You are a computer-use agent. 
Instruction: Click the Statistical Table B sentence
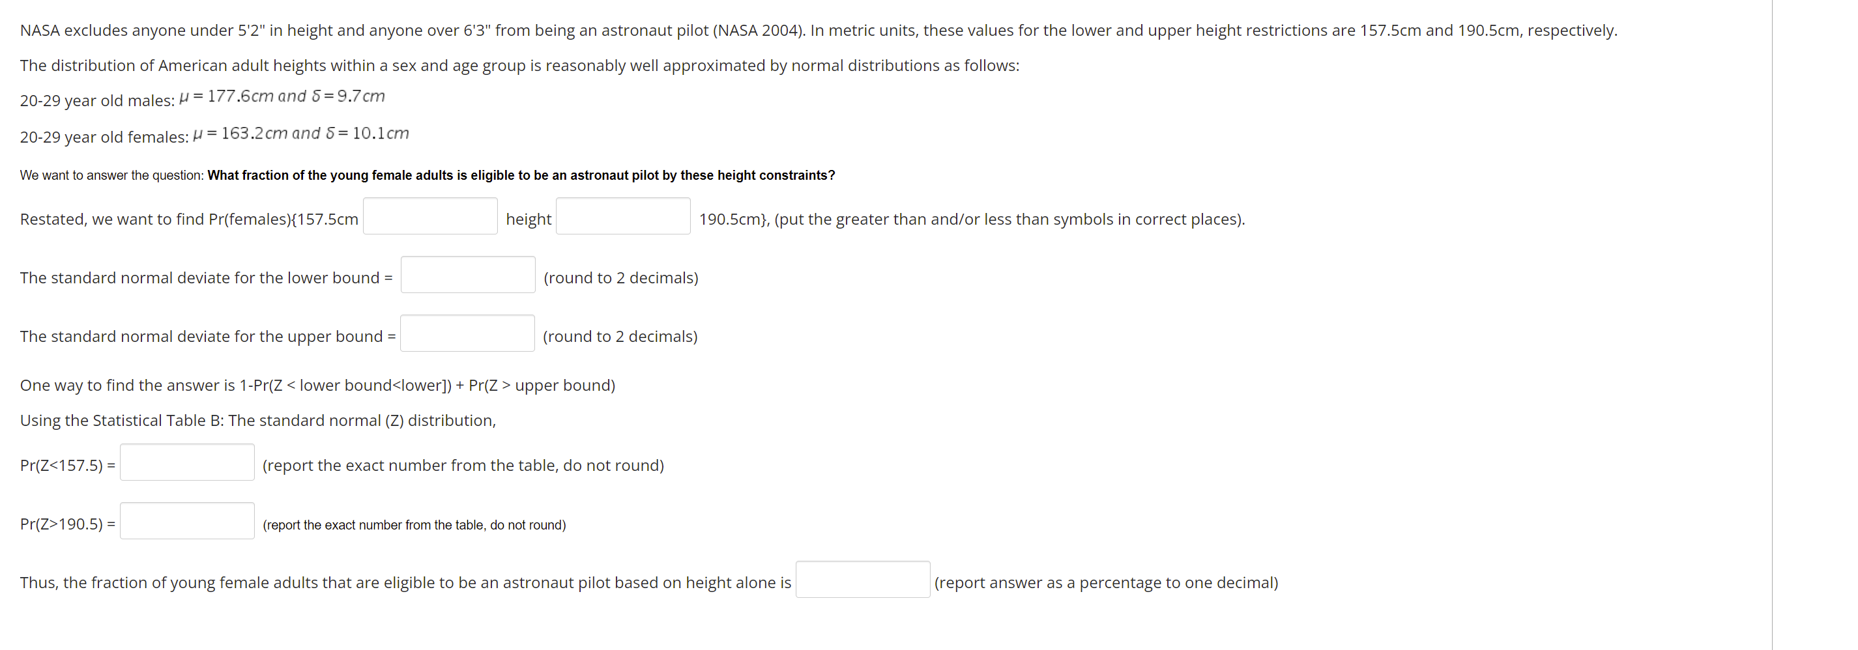click(x=258, y=420)
